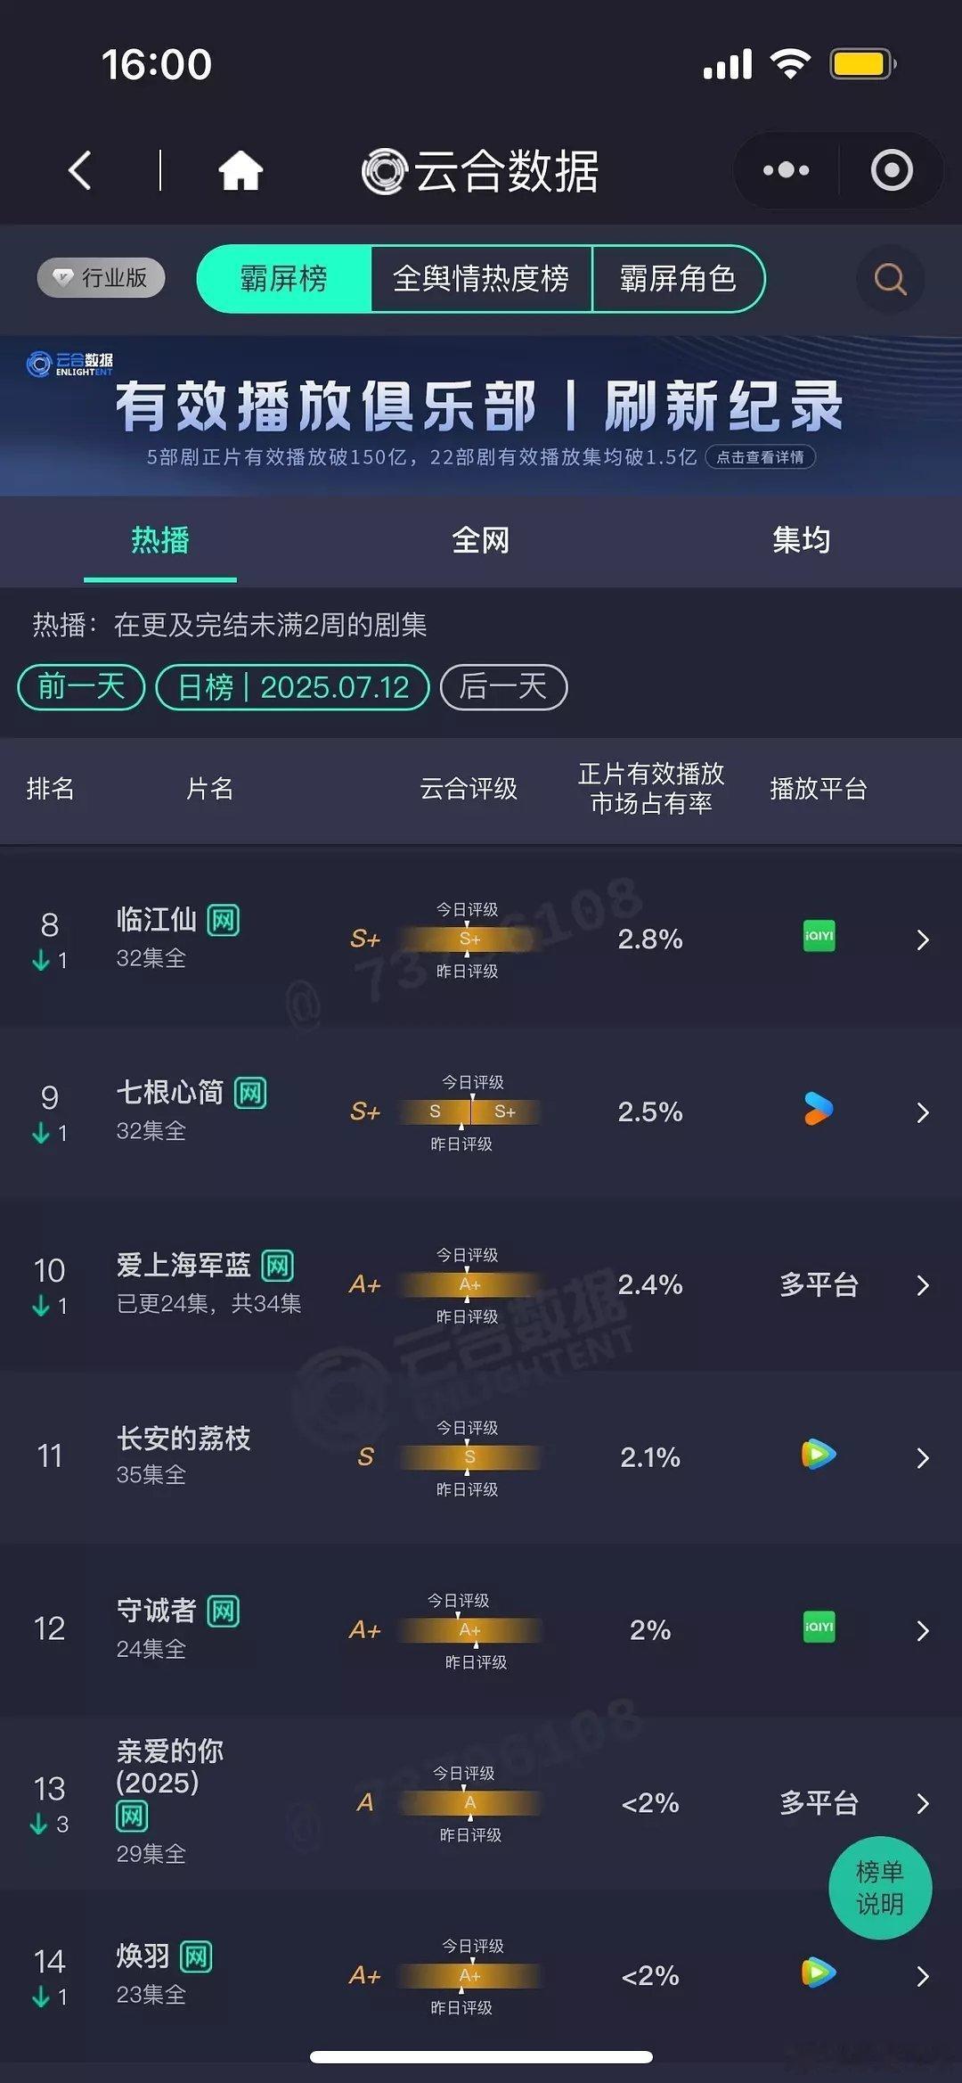Screen dimensions: 962x2083
Task: Open the three-dots more menu
Action: [786, 170]
